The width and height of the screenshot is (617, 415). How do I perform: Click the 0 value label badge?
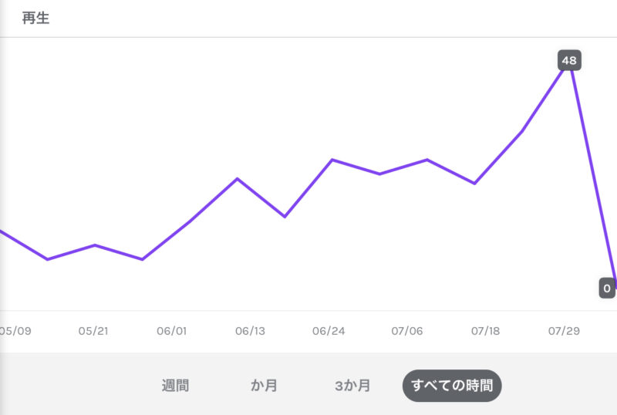[x=607, y=288]
